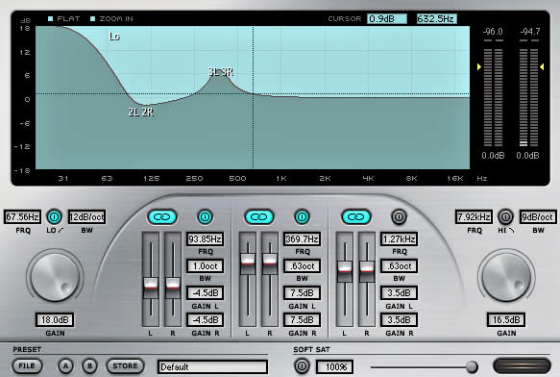Select preset slot A
Viewport: 560px width, 377px height.
65,365
